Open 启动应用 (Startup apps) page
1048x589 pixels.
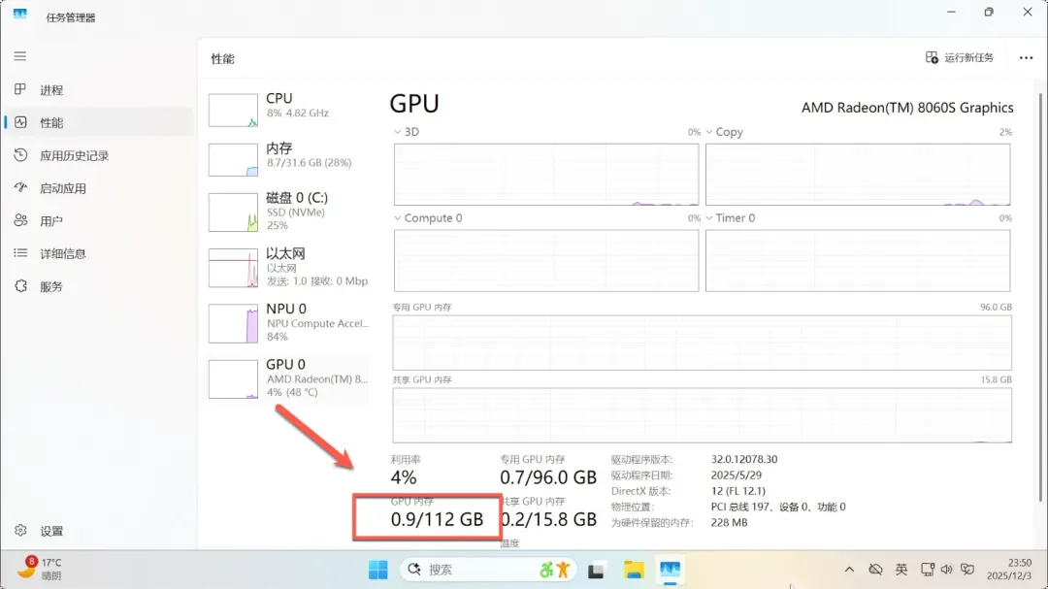click(99, 188)
